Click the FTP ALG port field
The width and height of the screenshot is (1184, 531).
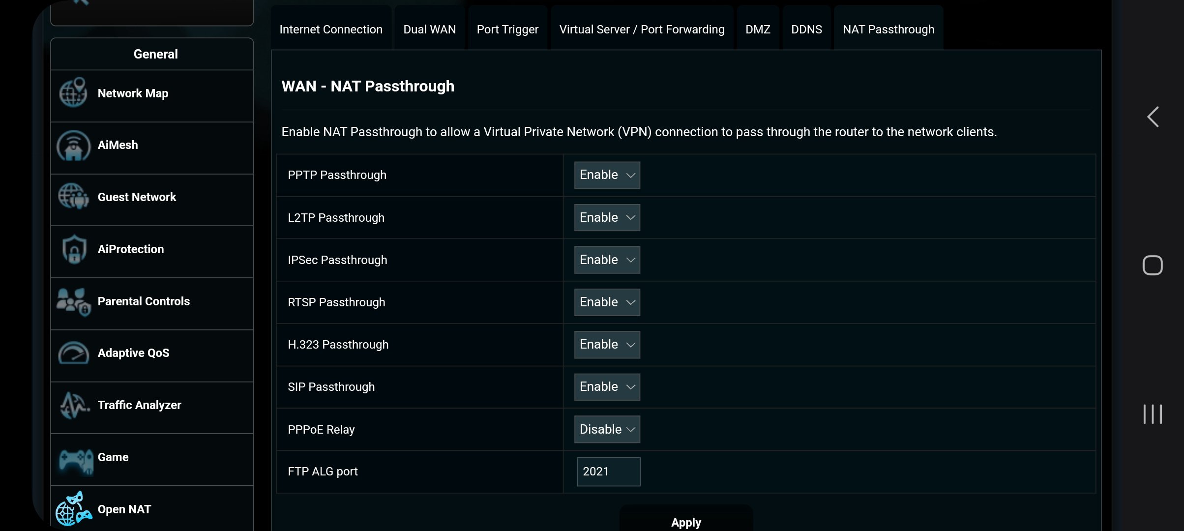click(608, 472)
